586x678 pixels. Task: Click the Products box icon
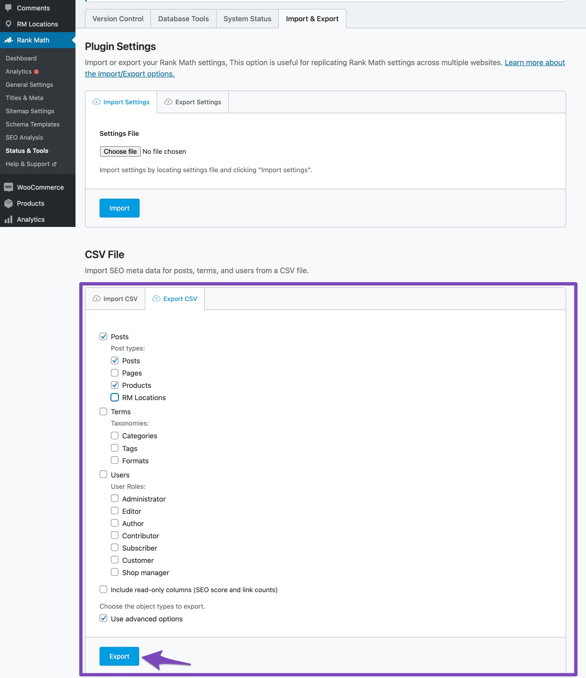click(8, 203)
